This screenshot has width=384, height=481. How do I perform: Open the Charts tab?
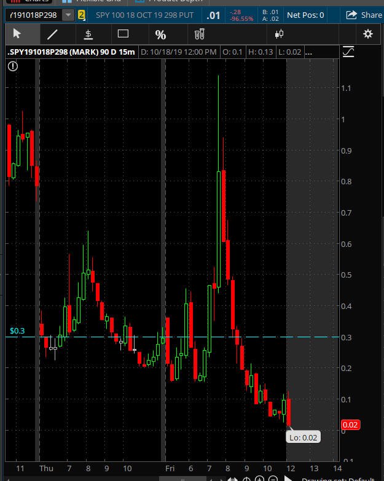(x=29, y=1)
